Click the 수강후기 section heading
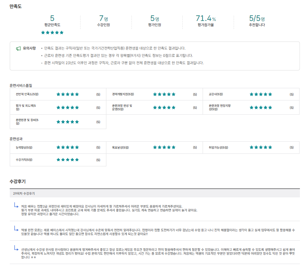Screen dimensions: 302x271 tap(17, 181)
